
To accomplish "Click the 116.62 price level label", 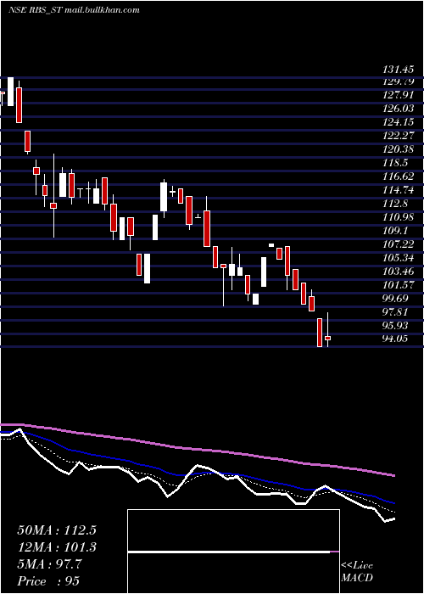I will [x=399, y=177].
